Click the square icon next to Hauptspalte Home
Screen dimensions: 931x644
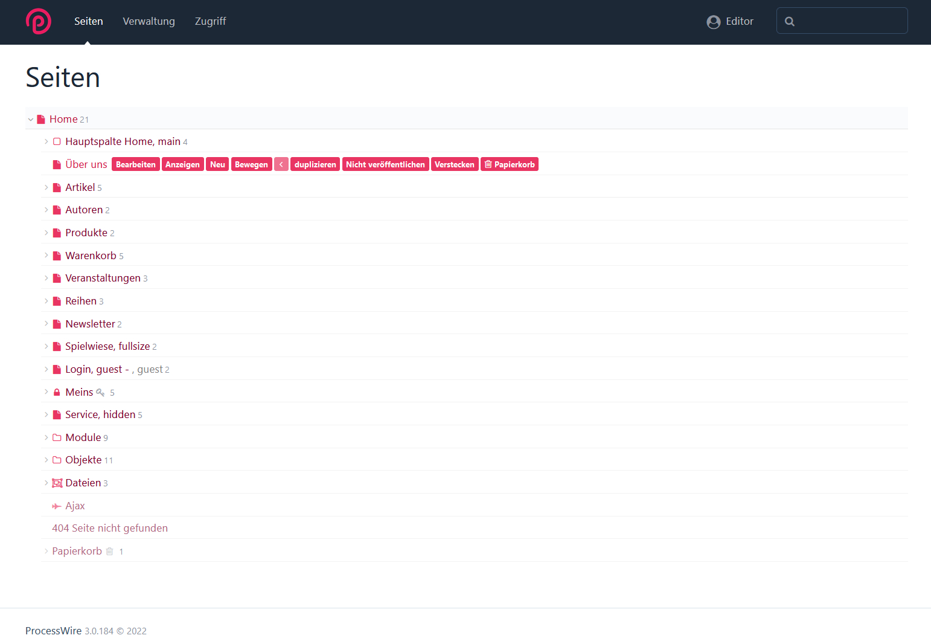[57, 142]
